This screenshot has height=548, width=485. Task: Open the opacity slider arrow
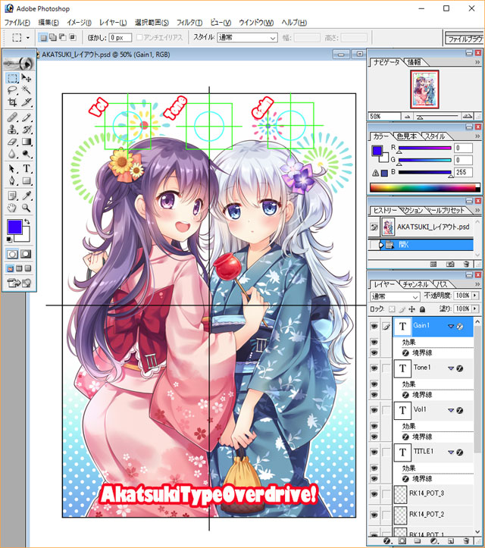coord(475,296)
